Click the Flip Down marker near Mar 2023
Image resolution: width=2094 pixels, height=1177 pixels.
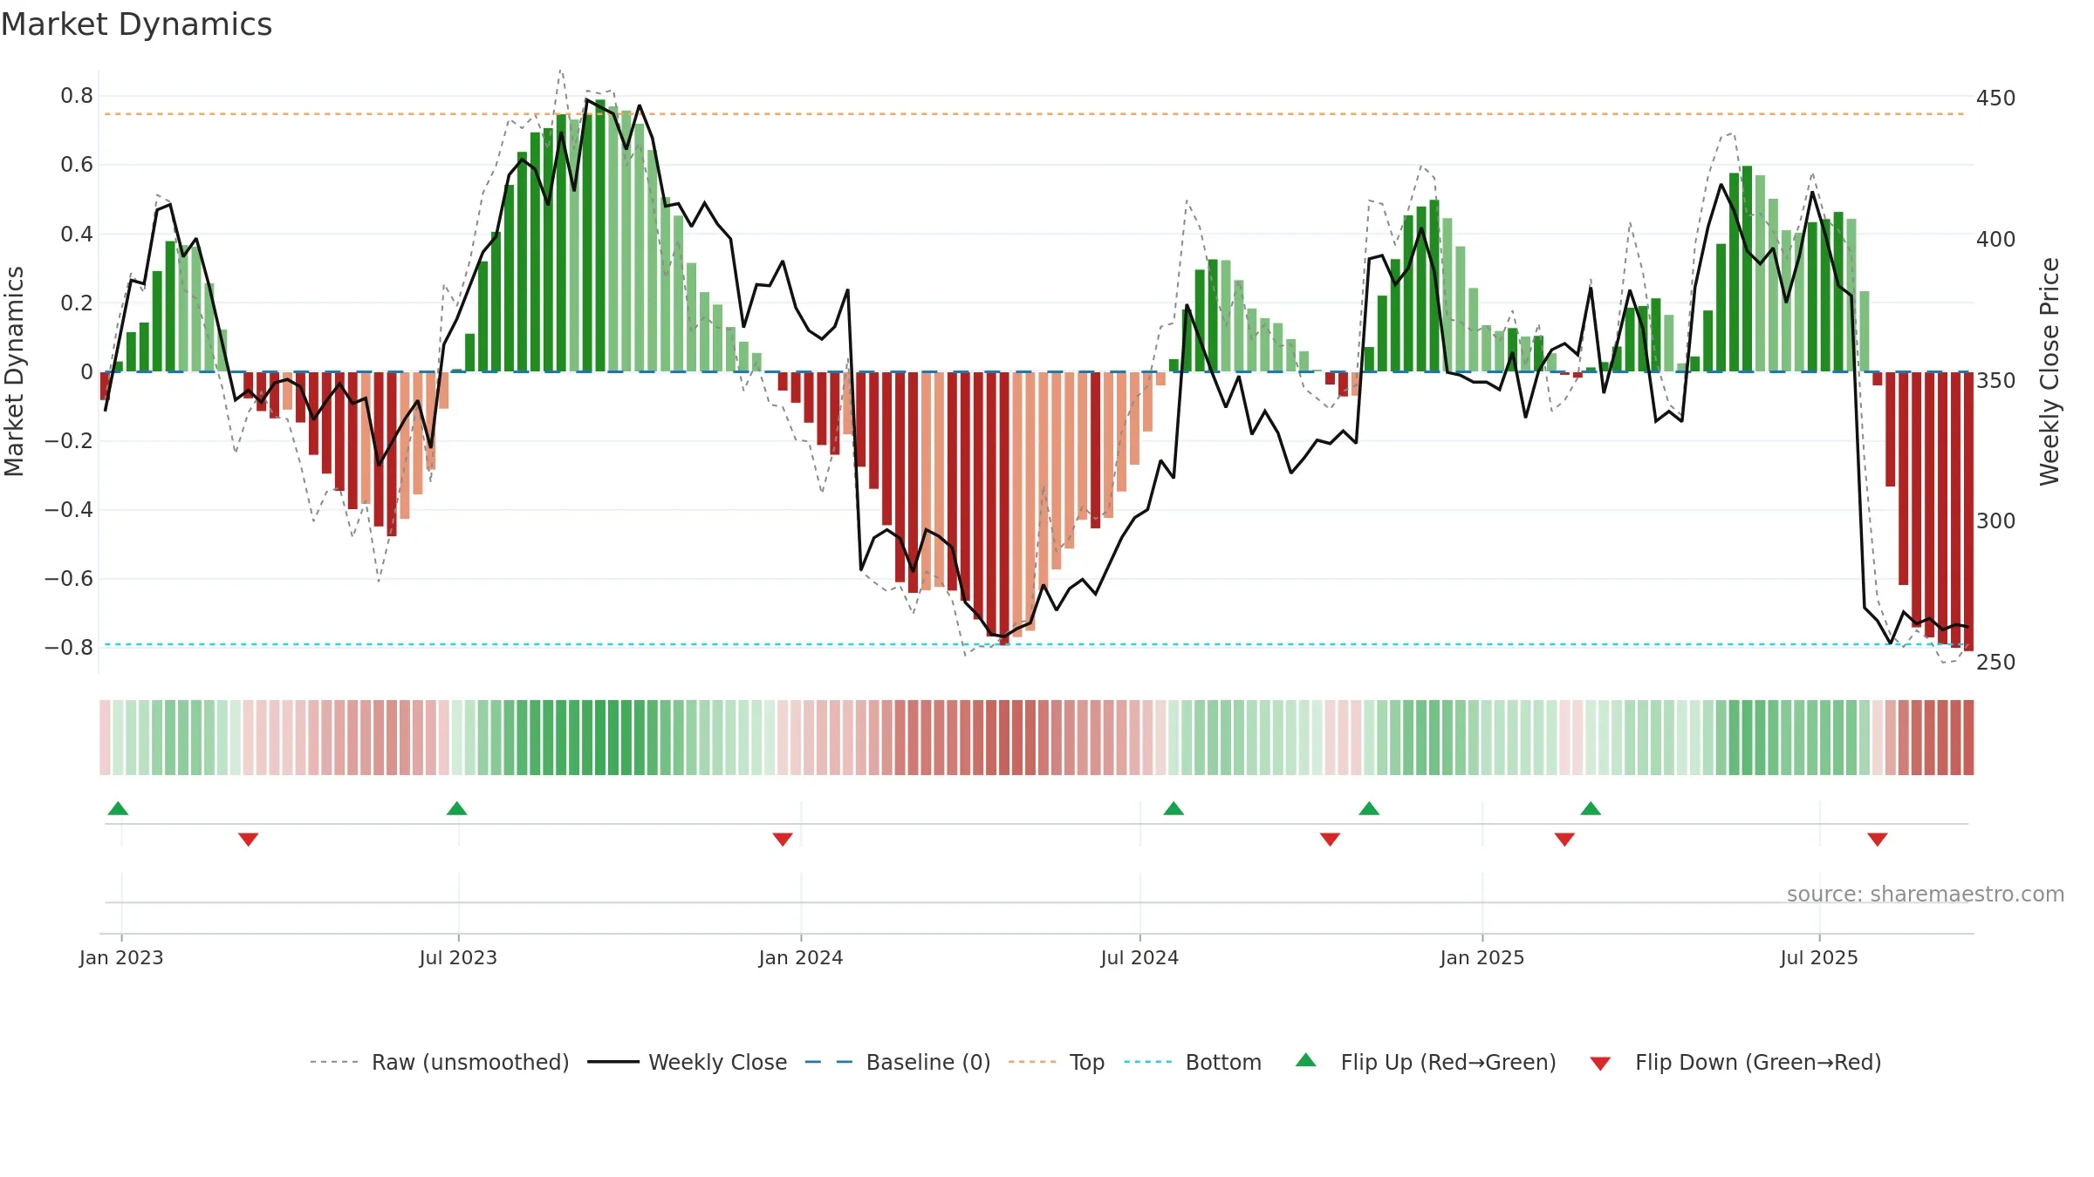(249, 839)
